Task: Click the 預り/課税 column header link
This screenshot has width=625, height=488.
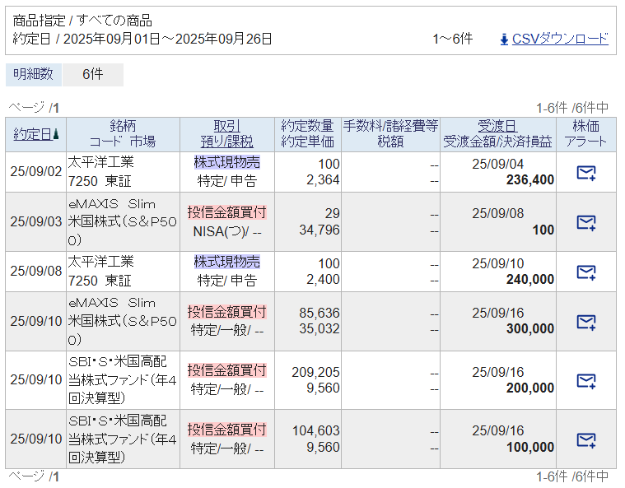Action: pyautogui.click(x=226, y=142)
